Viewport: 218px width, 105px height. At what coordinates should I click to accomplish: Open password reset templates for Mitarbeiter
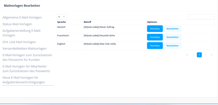tap(26, 69)
